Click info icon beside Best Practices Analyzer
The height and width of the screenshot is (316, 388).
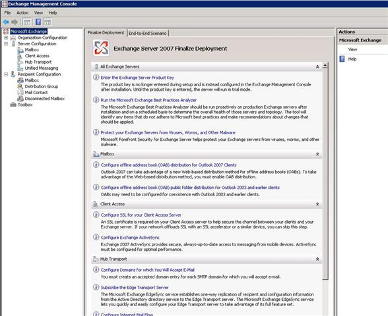click(x=96, y=100)
